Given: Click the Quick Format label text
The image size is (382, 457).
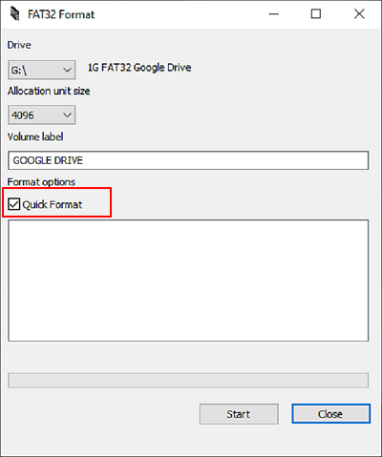Looking at the screenshot, I should (53, 204).
